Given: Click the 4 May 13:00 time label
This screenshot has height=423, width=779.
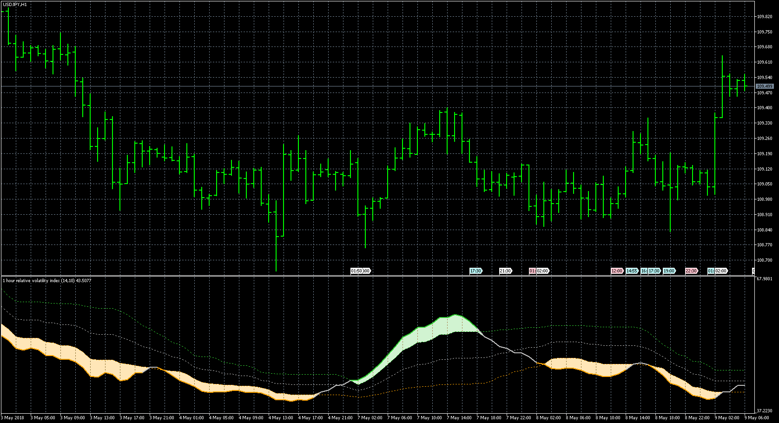Looking at the screenshot, I should pos(281,418).
